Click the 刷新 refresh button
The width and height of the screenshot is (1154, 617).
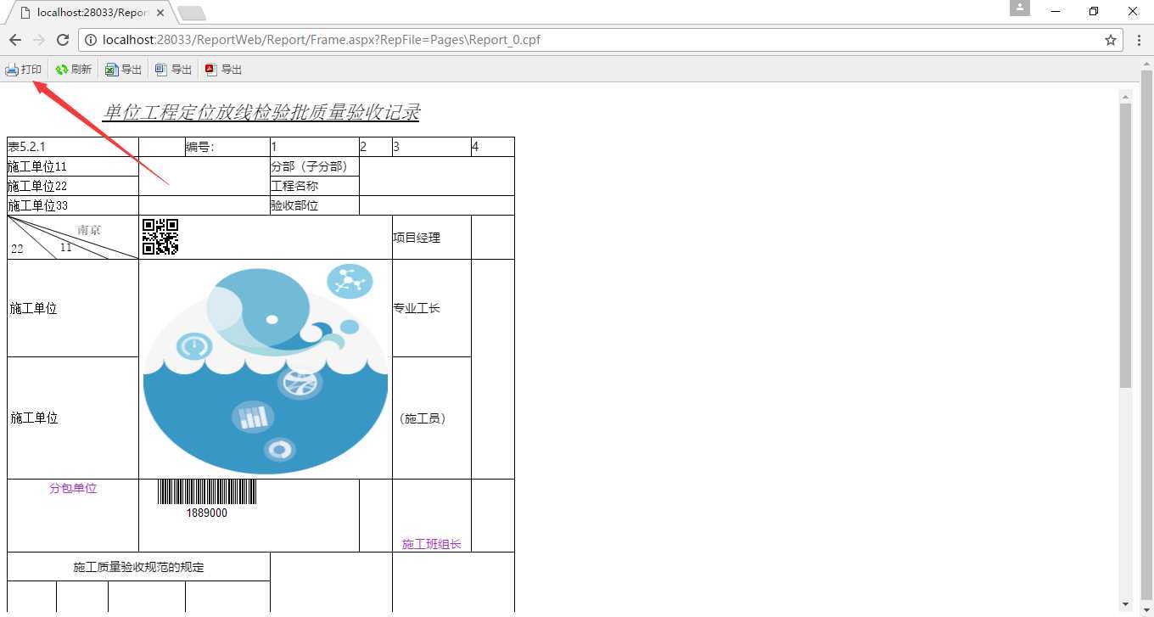73,70
